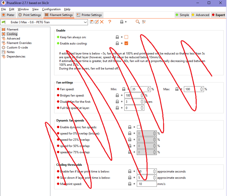Increase Disable fan for the first layers value
Image resolution: width=229 pixels, height=196 pixels.
point(142,100)
